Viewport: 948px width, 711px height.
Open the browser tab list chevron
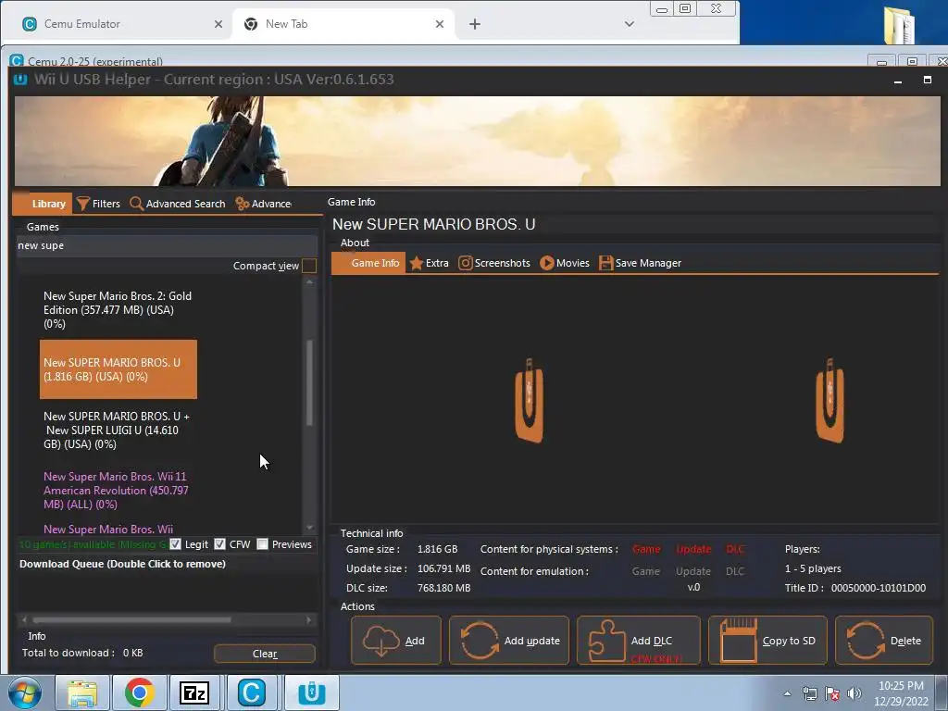point(630,24)
